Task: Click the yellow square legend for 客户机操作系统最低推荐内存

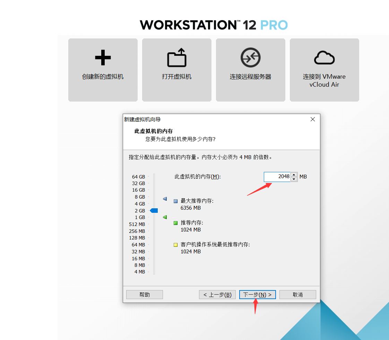Action: [176, 245]
